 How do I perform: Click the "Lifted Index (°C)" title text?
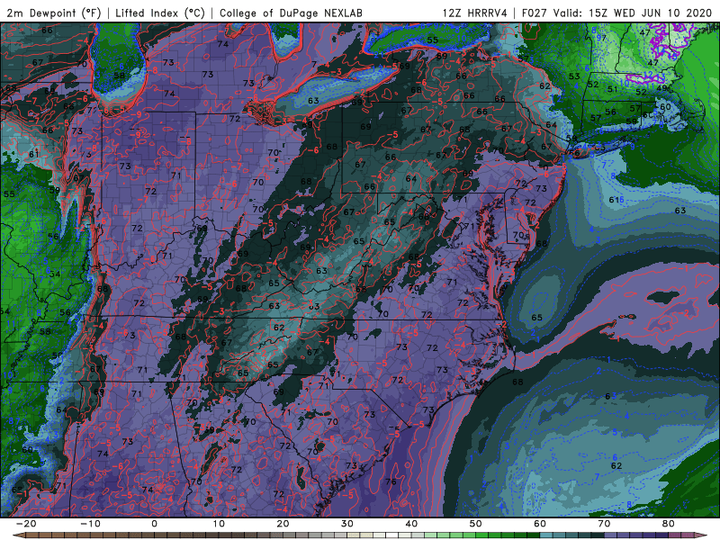160,13
